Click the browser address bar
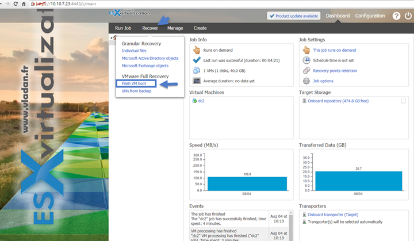Screen dimensions: 414x241 (221, 3)
